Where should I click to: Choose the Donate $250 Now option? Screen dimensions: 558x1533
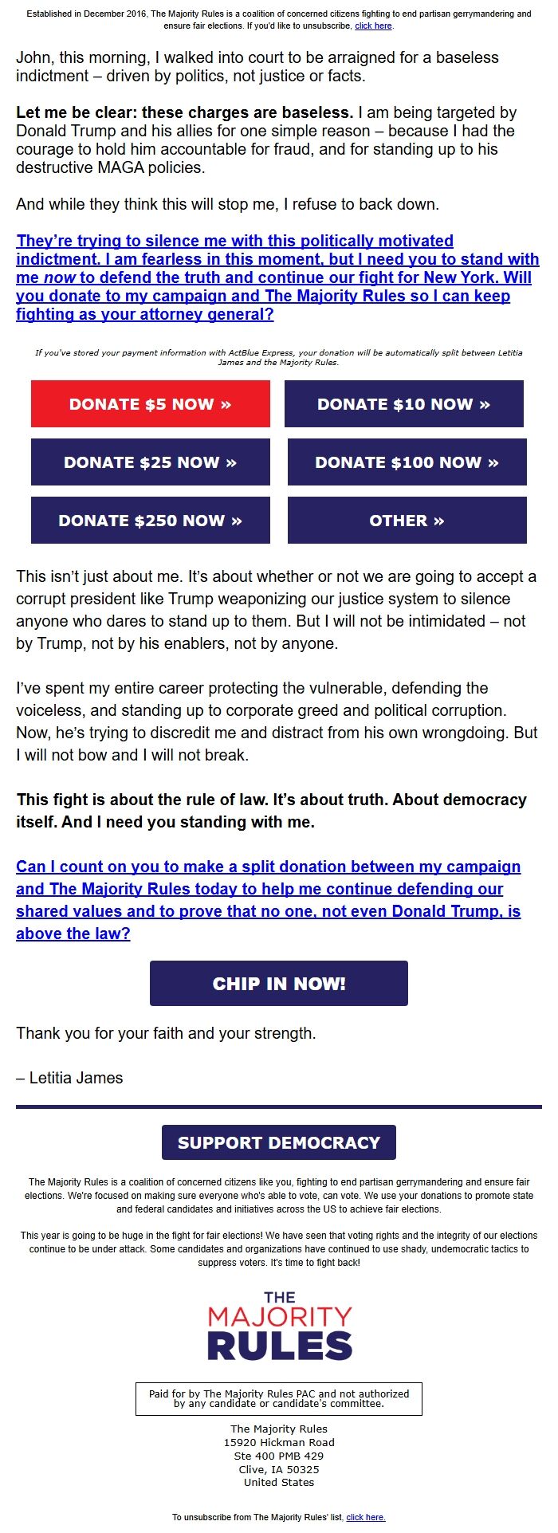[x=150, y=521]
